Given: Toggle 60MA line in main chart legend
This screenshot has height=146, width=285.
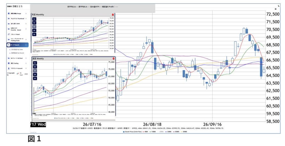Looking at the screenshot, I should (x=176, y=132).
